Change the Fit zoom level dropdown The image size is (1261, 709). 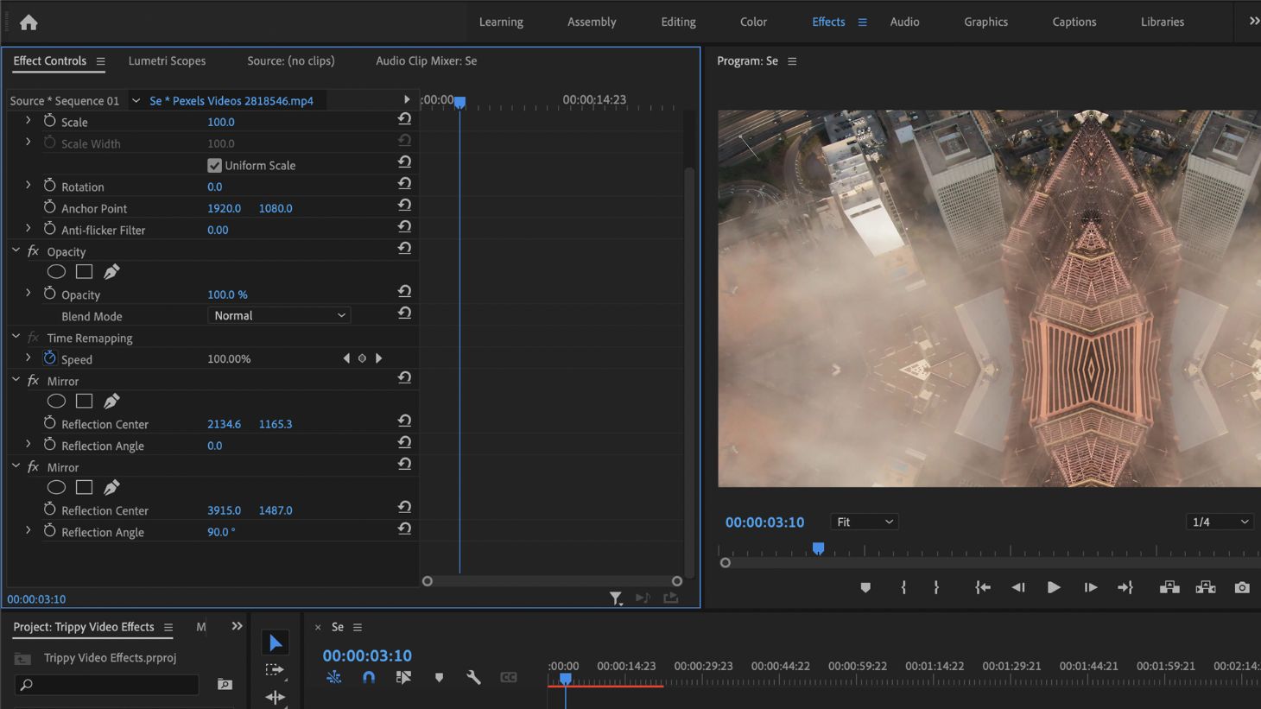tap(863, 521)
